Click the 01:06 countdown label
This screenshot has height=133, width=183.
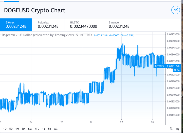[x=176, y=70]
